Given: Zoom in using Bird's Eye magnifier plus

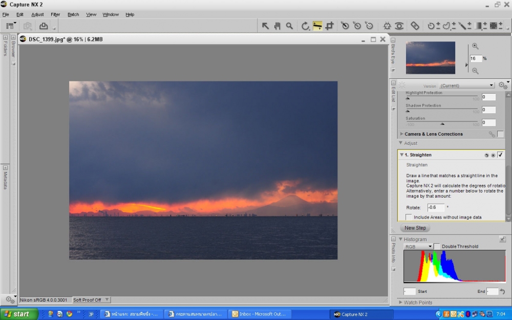Looking at the screenshot, I should 476,46.
